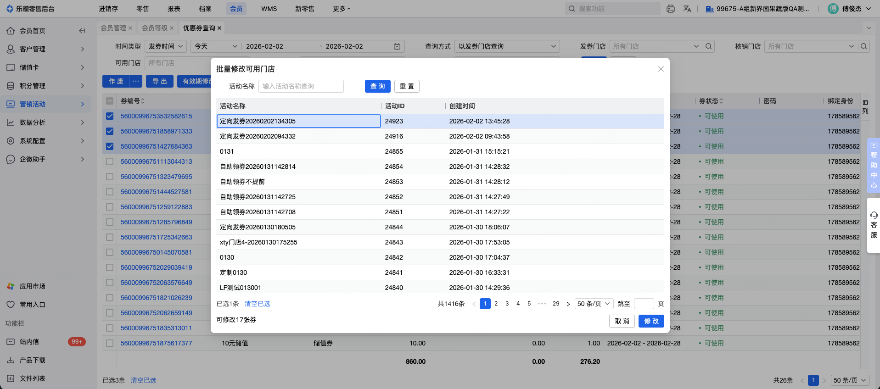
Task: Click the 活动名称 search input field
Action: pyautogui.click(x=301, y=86)
